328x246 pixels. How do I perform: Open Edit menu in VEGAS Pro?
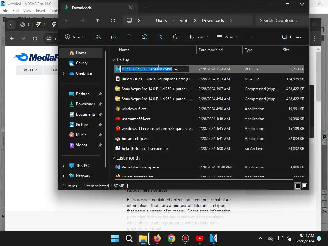15,11
